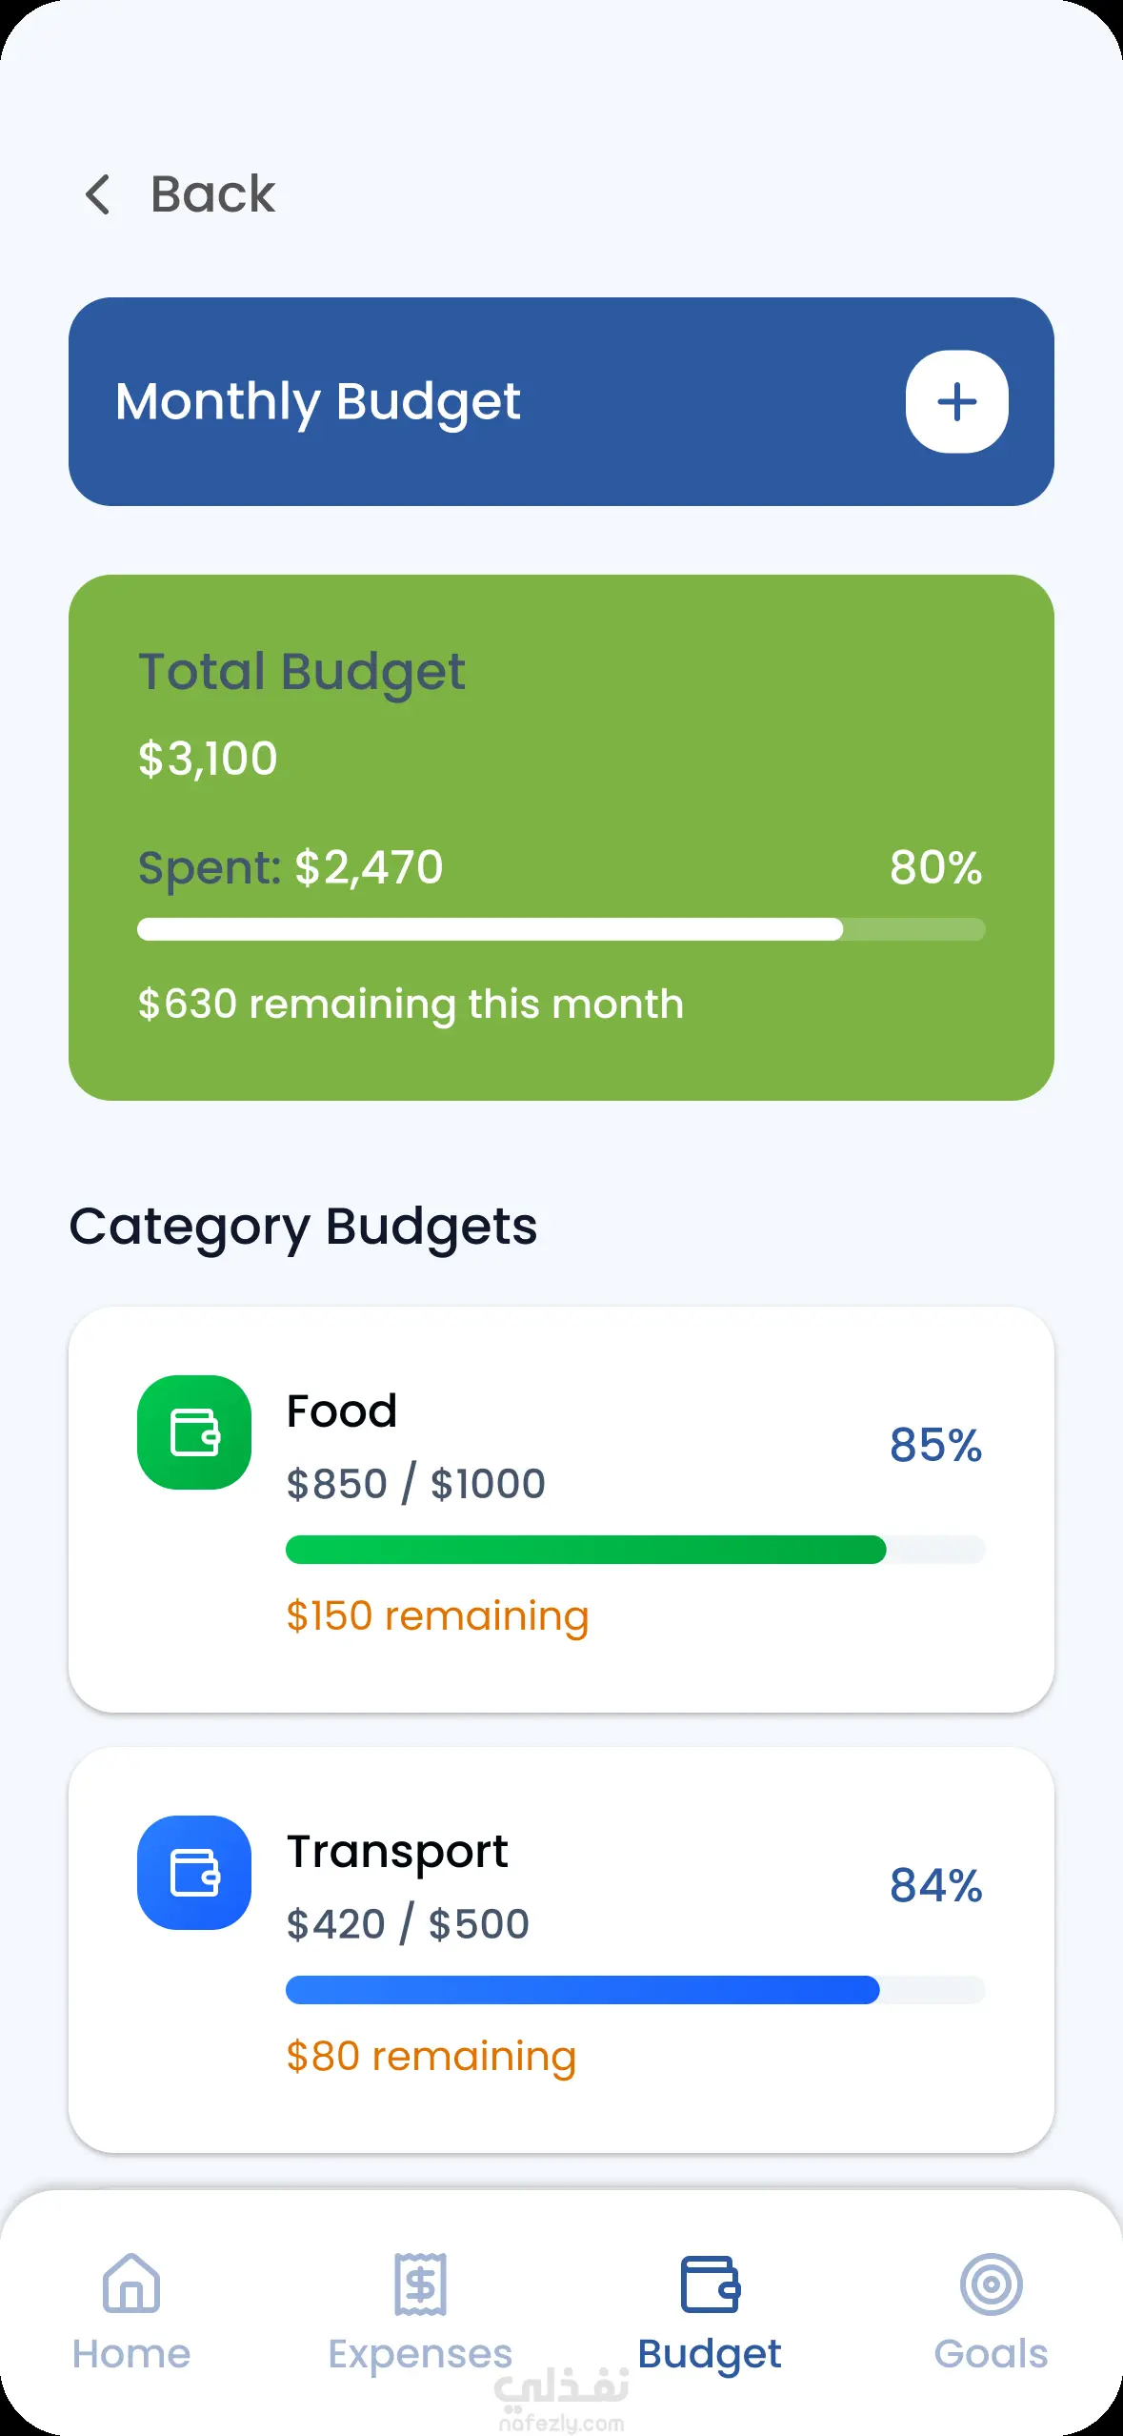Click the blue Transport wallet icon
Image resolution: width=1123 pixels, height=2436 pixels.
pyautogui.click(x=194, y=1872)
